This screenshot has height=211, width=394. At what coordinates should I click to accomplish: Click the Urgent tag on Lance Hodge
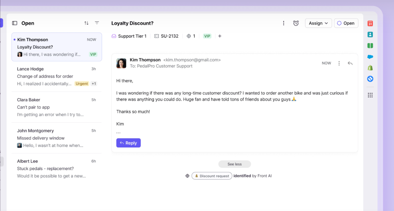pos(82,84)
